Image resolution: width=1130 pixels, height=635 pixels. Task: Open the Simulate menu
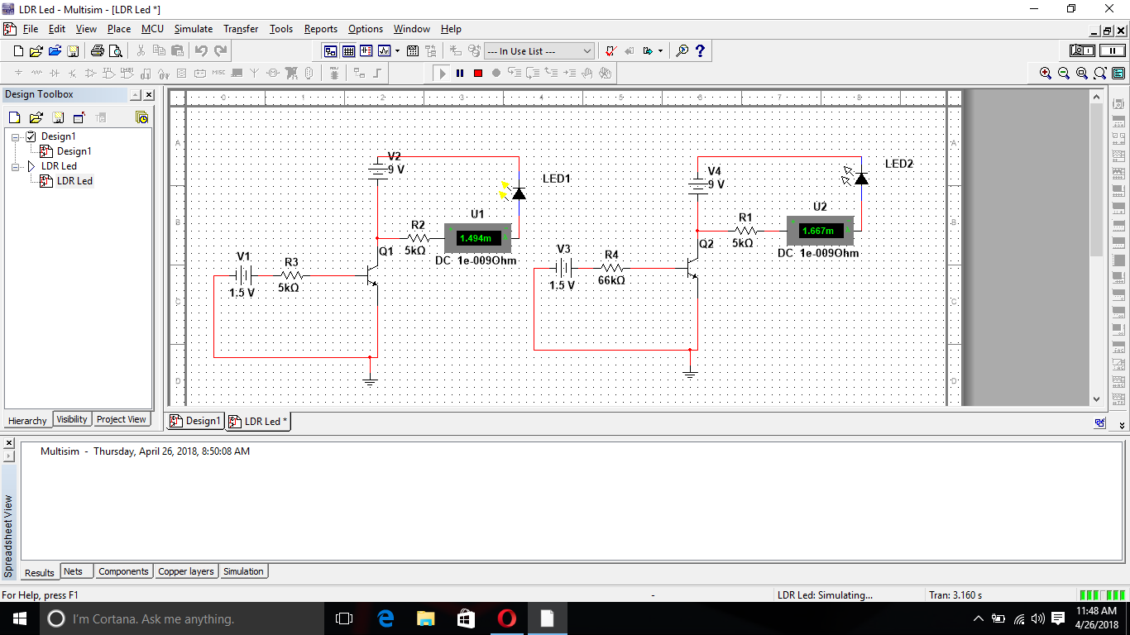[x=194, y=29]
